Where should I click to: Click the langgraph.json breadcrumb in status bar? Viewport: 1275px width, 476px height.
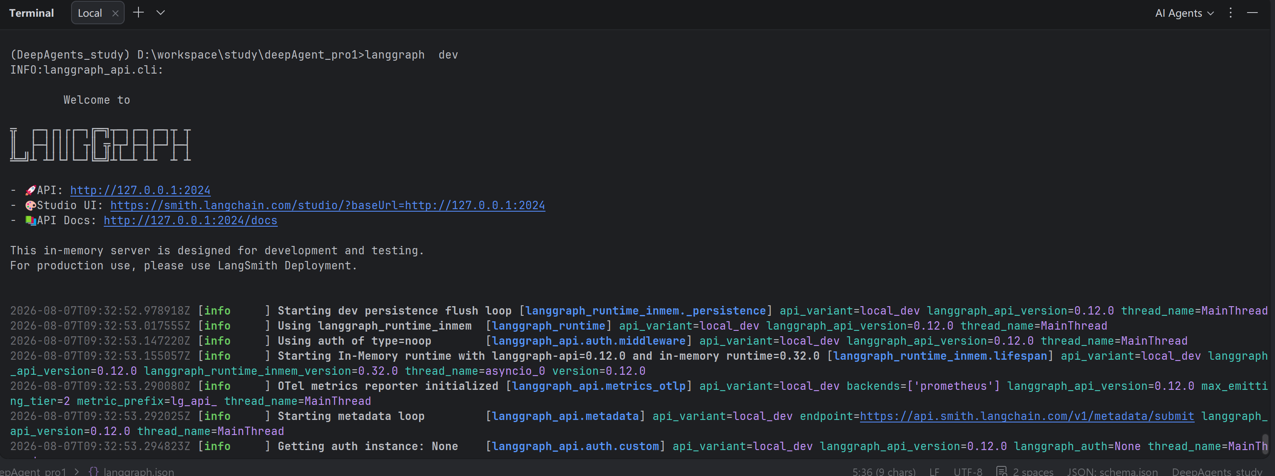(x=138, y=471)
